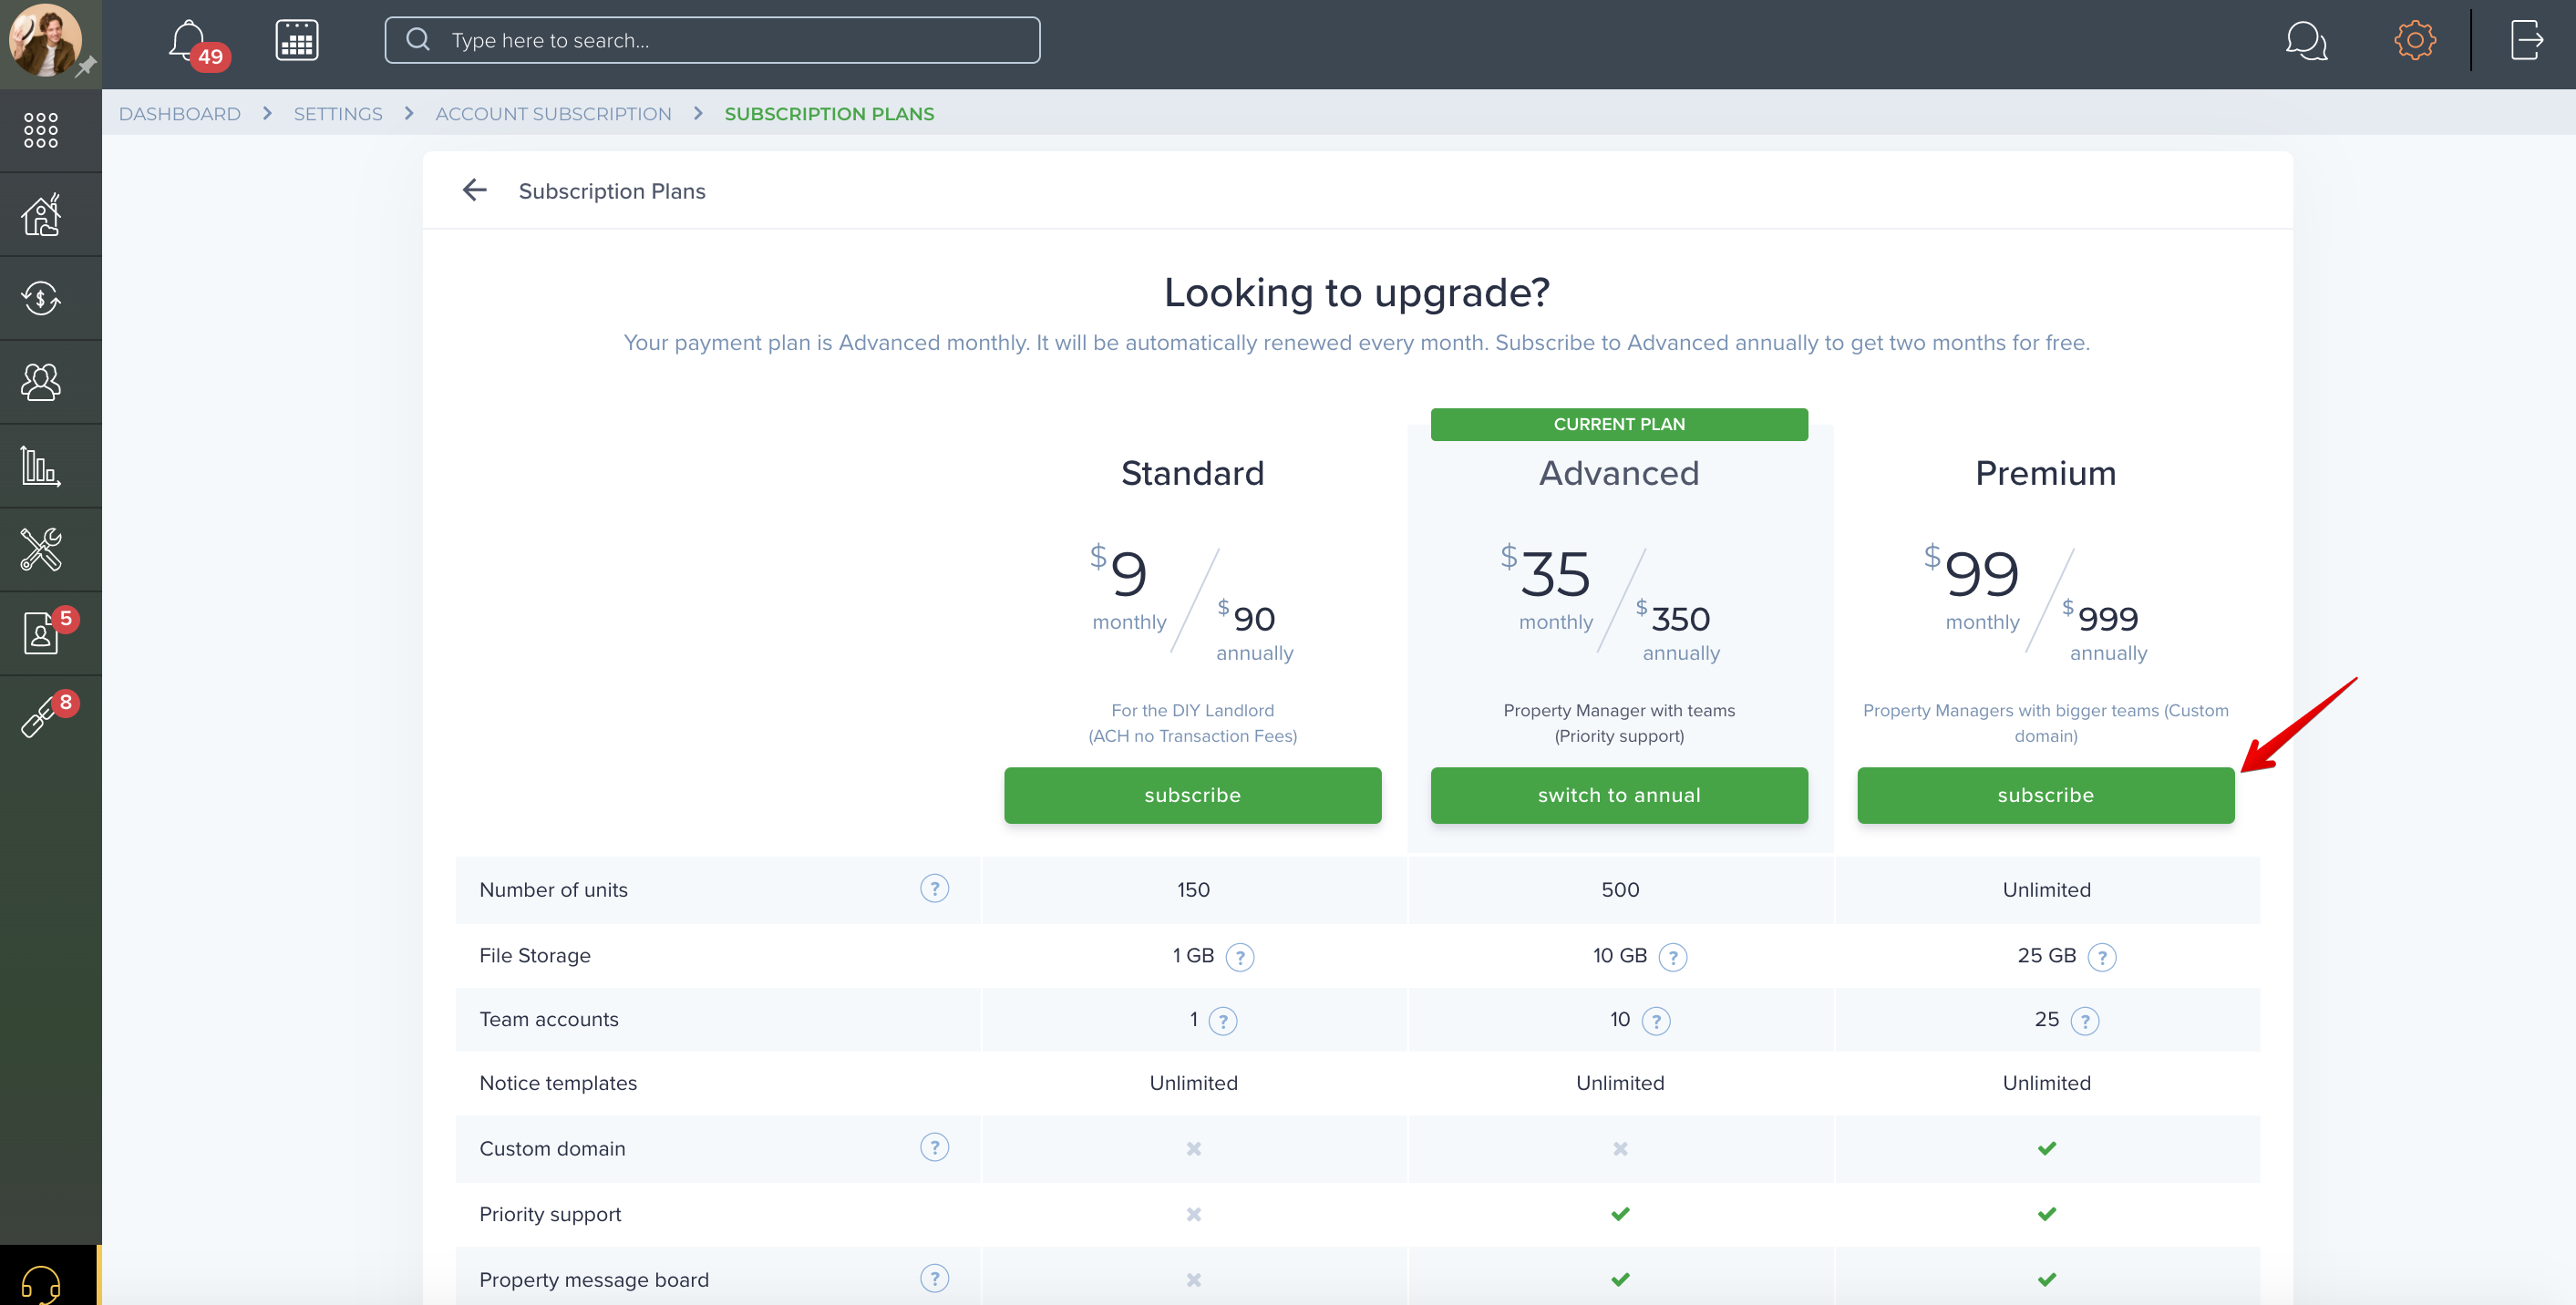
Task: Show help for Advanced 10 GB storage
Action: 1673,957
